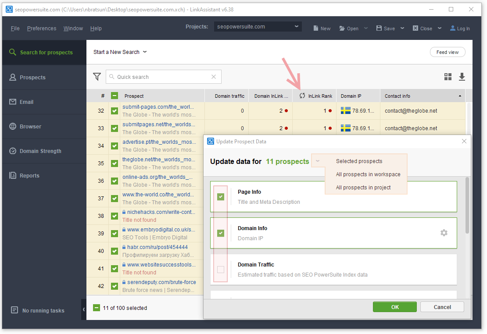This screenshot has width=487, height=334.
Task: Click the download export icon
Action: tap(462, 77)
